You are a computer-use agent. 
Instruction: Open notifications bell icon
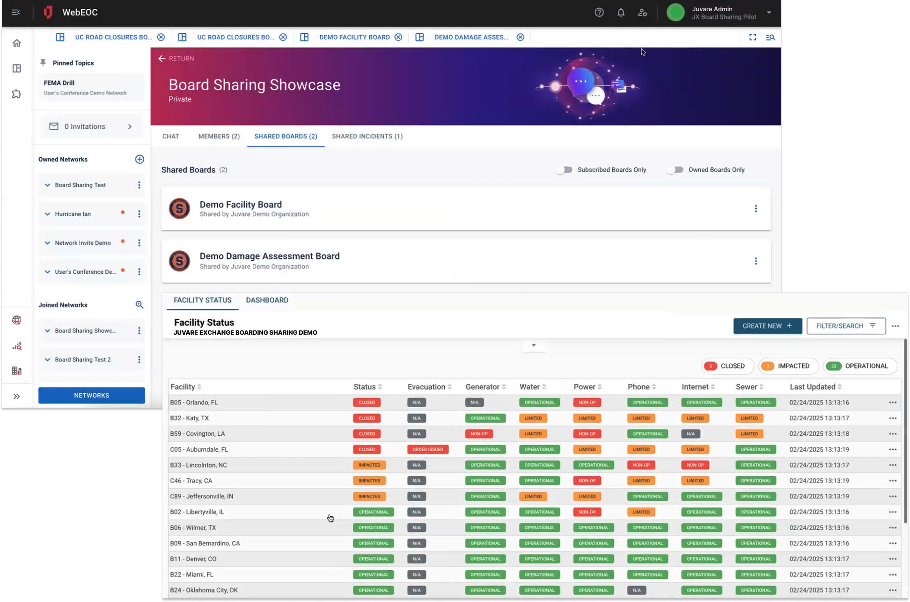(x=621, y=13)
